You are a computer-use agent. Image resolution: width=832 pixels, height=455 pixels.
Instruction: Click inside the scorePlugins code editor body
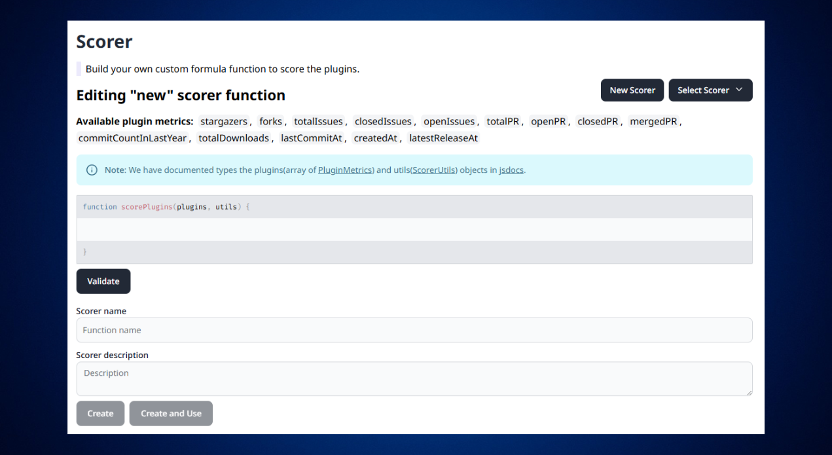[414, 229]
